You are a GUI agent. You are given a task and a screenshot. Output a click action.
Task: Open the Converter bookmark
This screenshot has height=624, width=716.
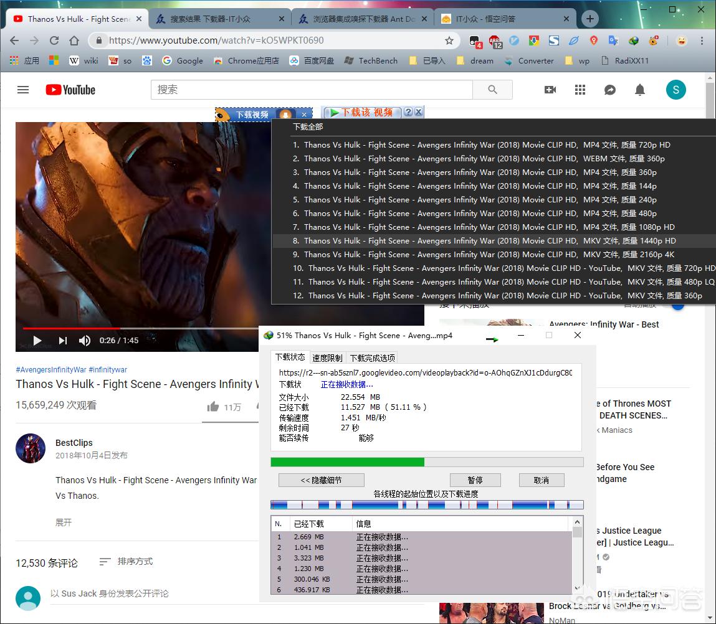[529, 60]
